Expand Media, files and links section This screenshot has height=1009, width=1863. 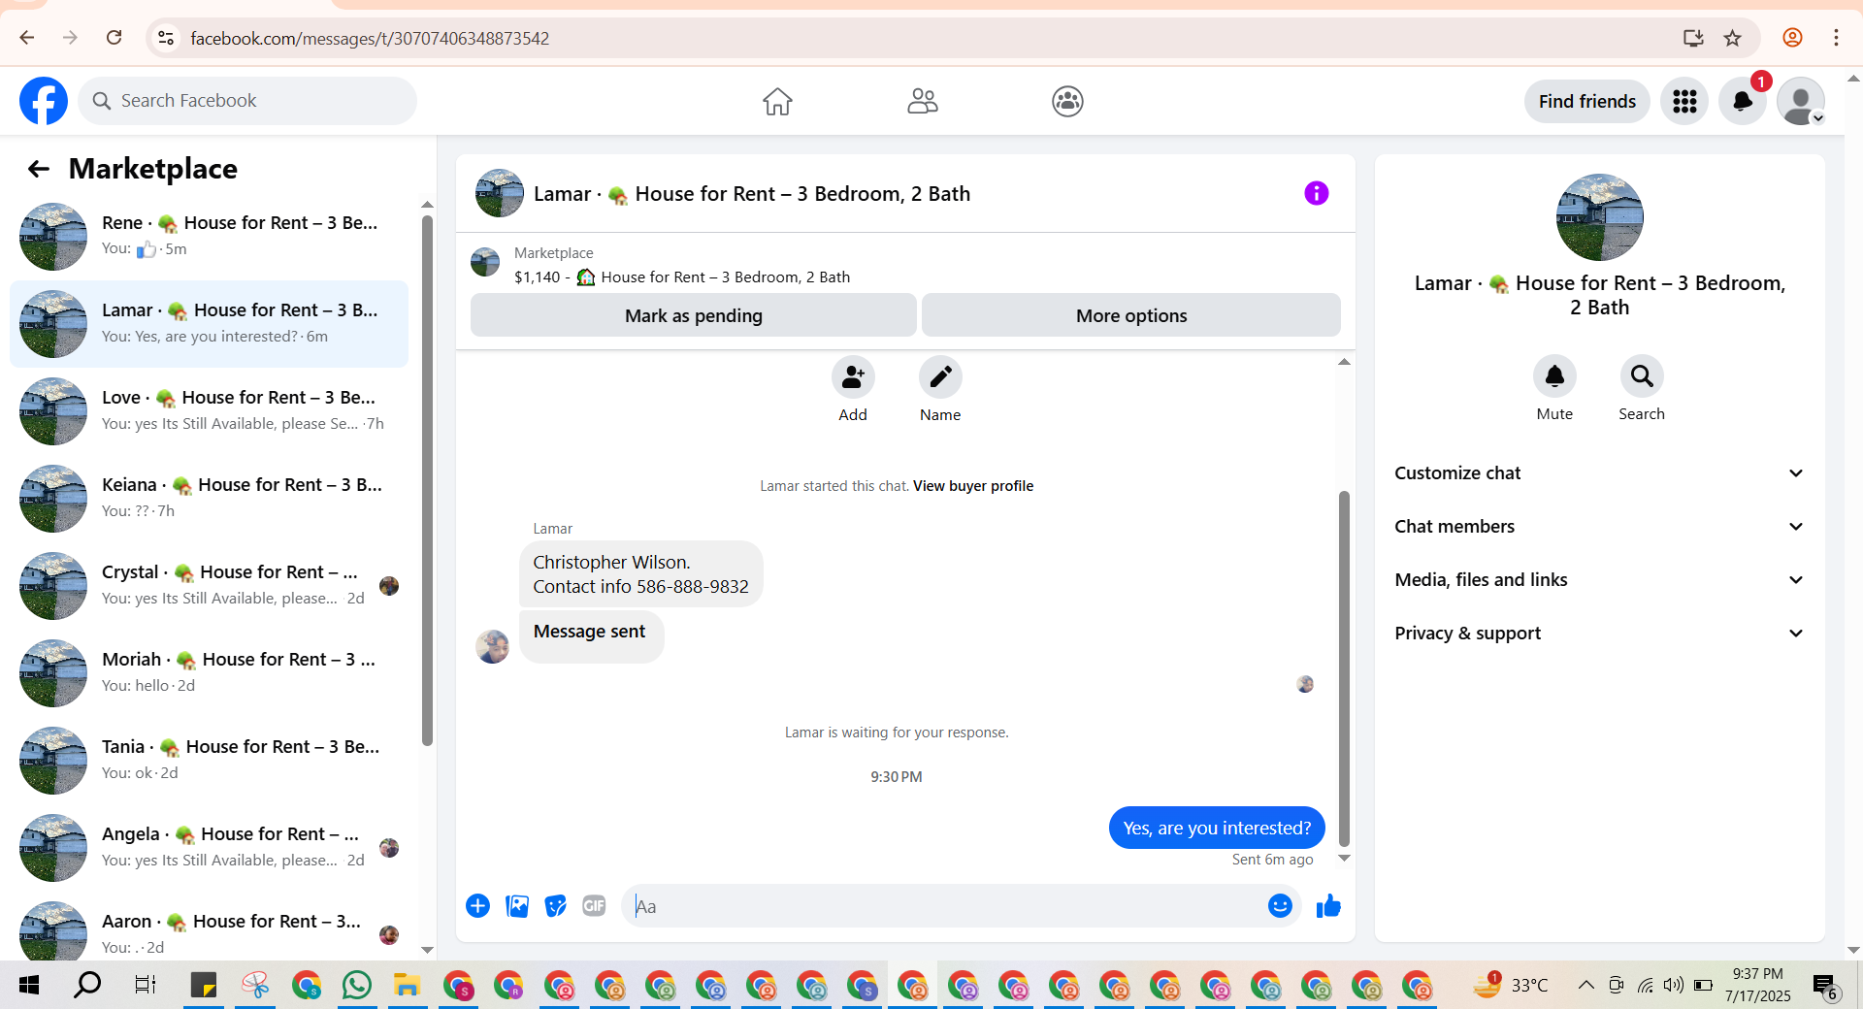[x=1600, y=580]
